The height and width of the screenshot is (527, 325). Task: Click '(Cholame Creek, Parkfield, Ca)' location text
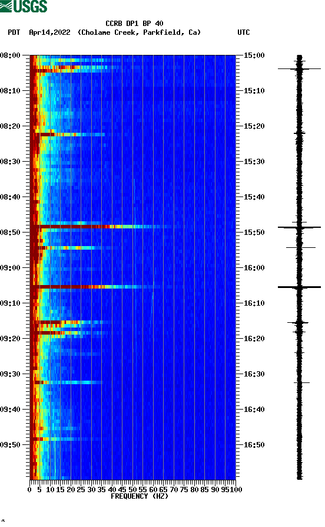(139, 32)
